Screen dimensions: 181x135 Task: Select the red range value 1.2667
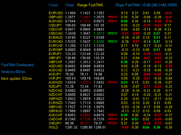pos(85,17)
